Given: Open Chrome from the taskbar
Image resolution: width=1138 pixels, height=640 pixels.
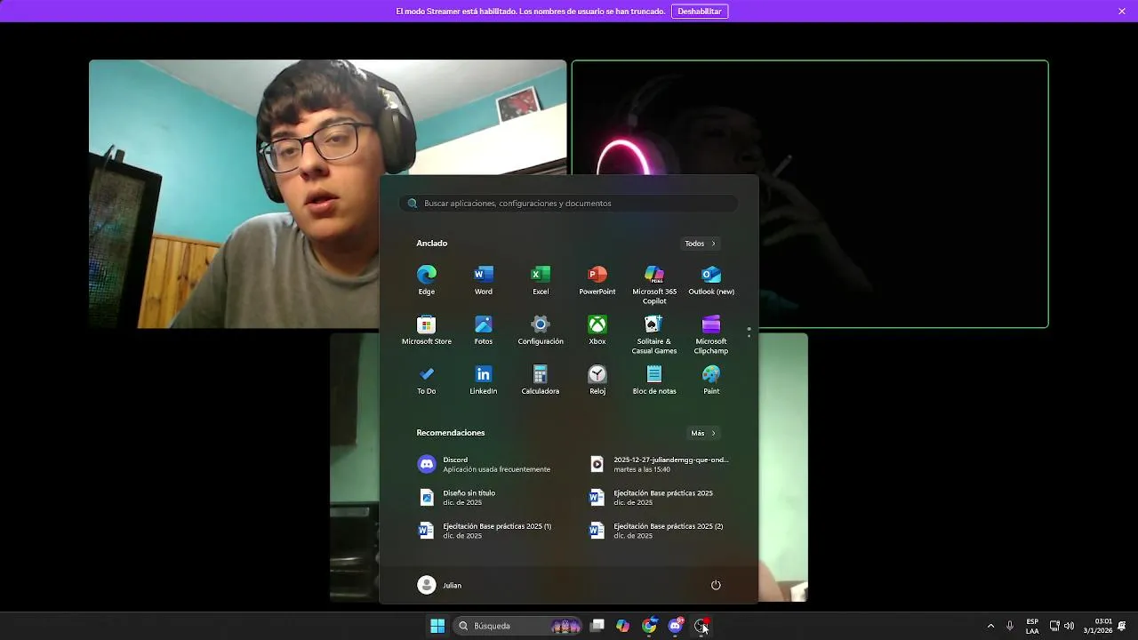Looking at the screenshot, I should (x=650, y=626).
